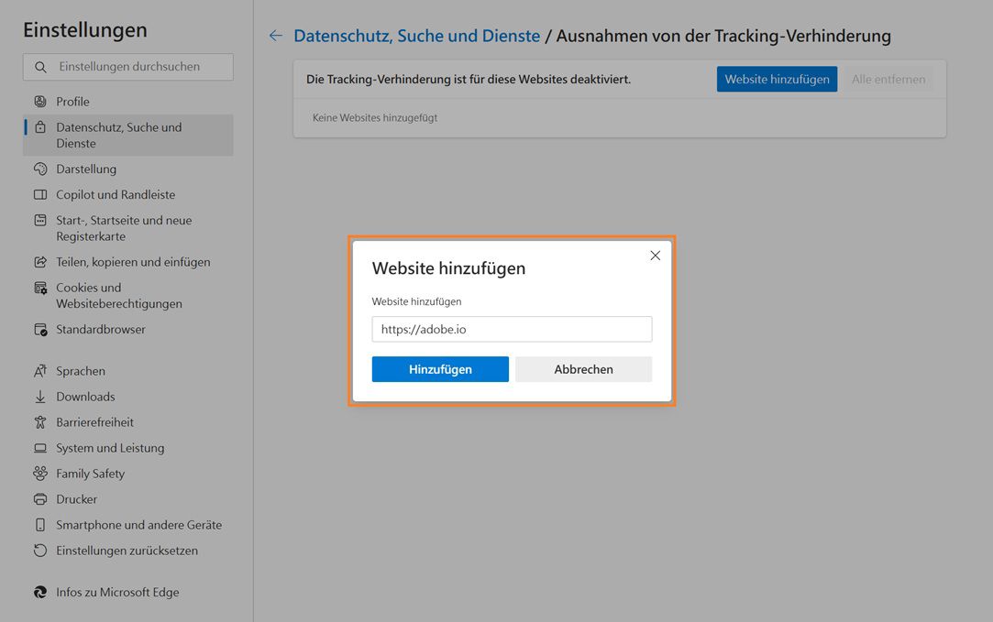Click the Barrierefreiheit accessibility icon
The width and height of the screenshot is (993, 622).
point(38,422)
